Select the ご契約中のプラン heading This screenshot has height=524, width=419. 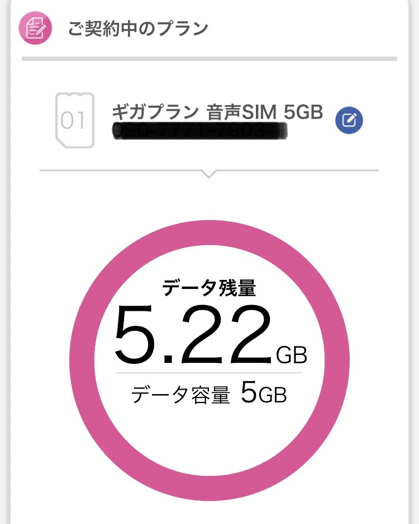[138, 28]
